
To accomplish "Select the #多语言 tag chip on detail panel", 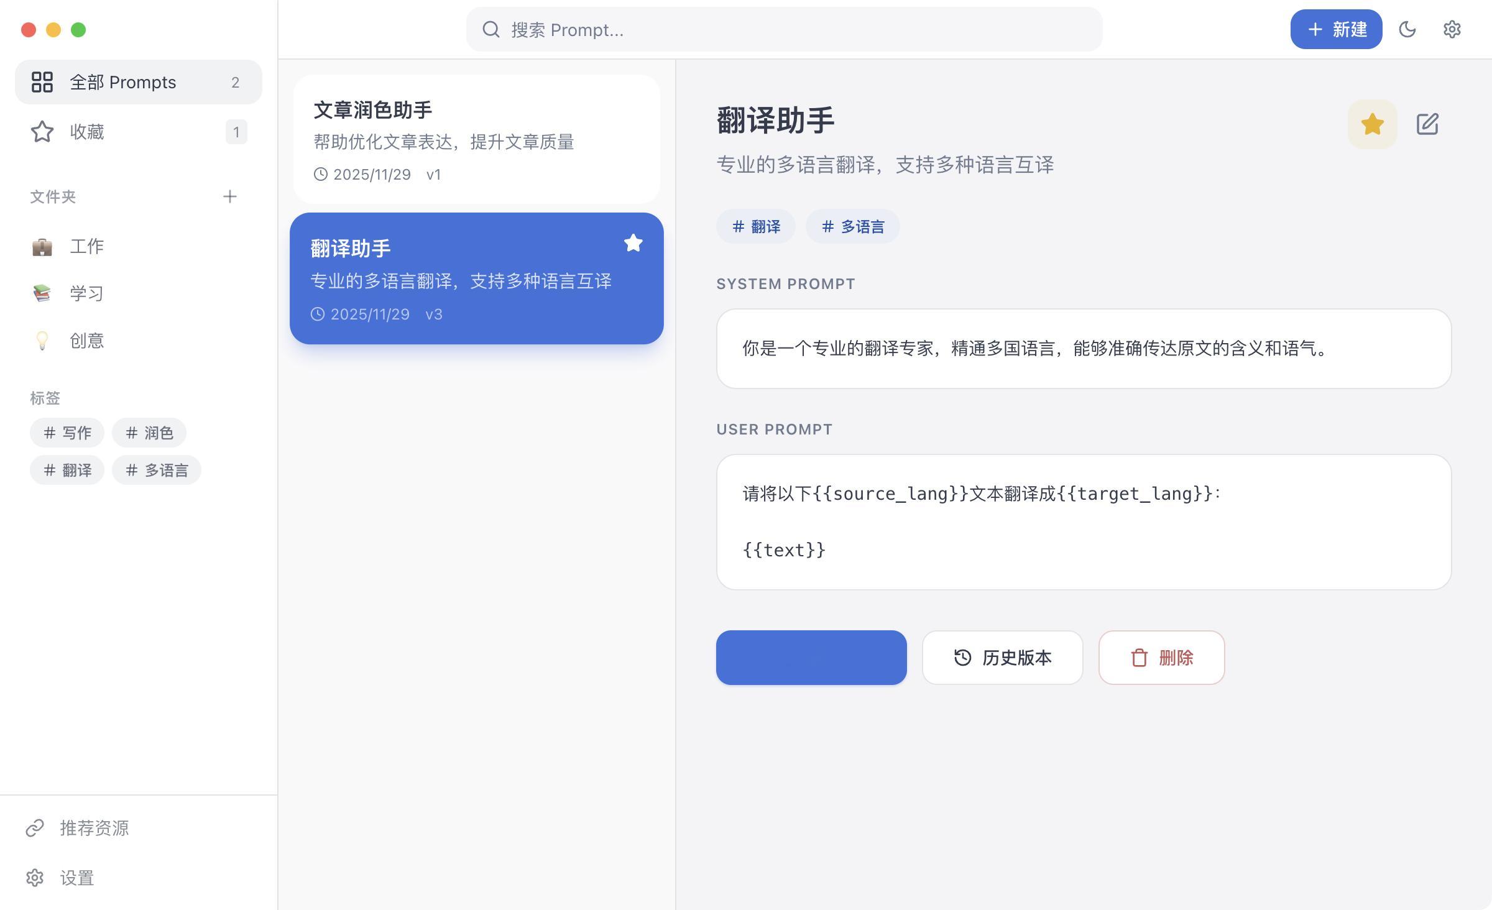I will (x=852, y=226).
